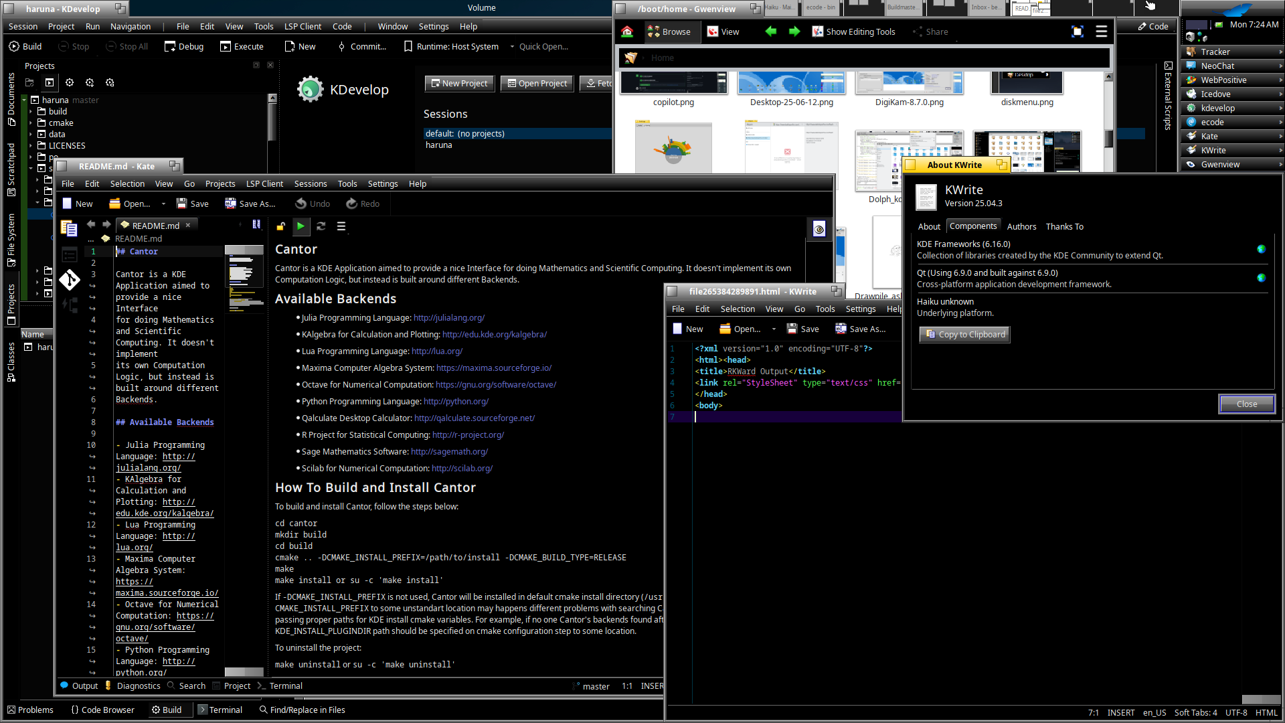Click the refresh icon in the preview toolbar
The width and height of the screenshot is (1285, 723).
[x=321, y=226]
